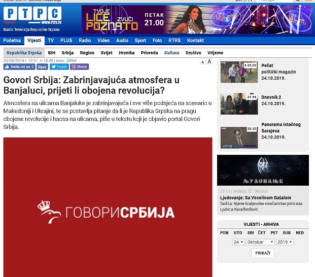Image resolution: width=315 pixels, height=277 pixels.
Task: Click the VIJESTI - ARHIVA heading
Action: [261, 224]
